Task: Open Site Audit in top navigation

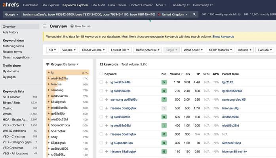Action: click(x=98, y=5)
